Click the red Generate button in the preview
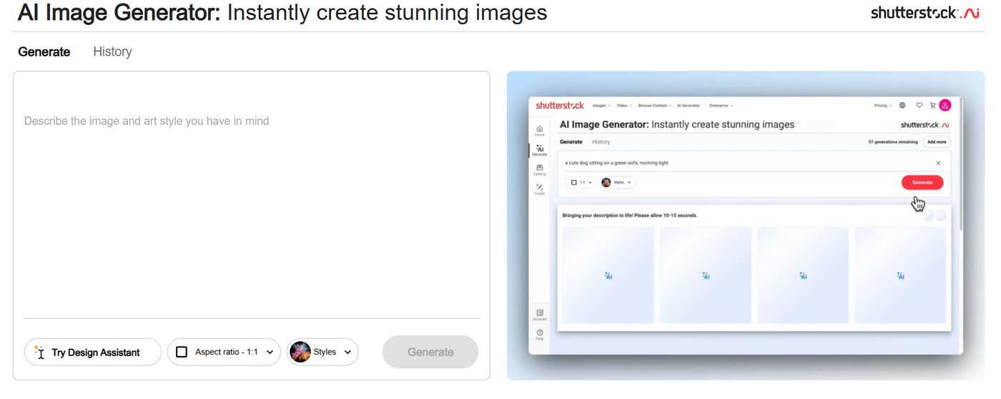The image size is (1001, 399). tap(922, 182)
